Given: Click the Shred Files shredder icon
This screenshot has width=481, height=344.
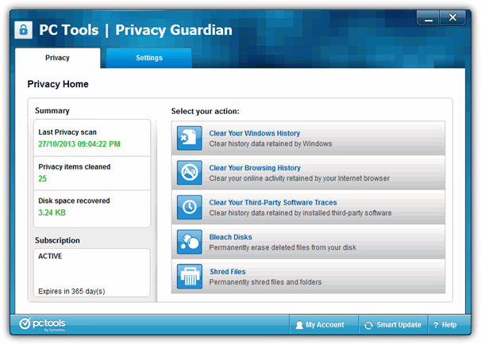Looking at the screenshot, I should (x=189, y=277).
